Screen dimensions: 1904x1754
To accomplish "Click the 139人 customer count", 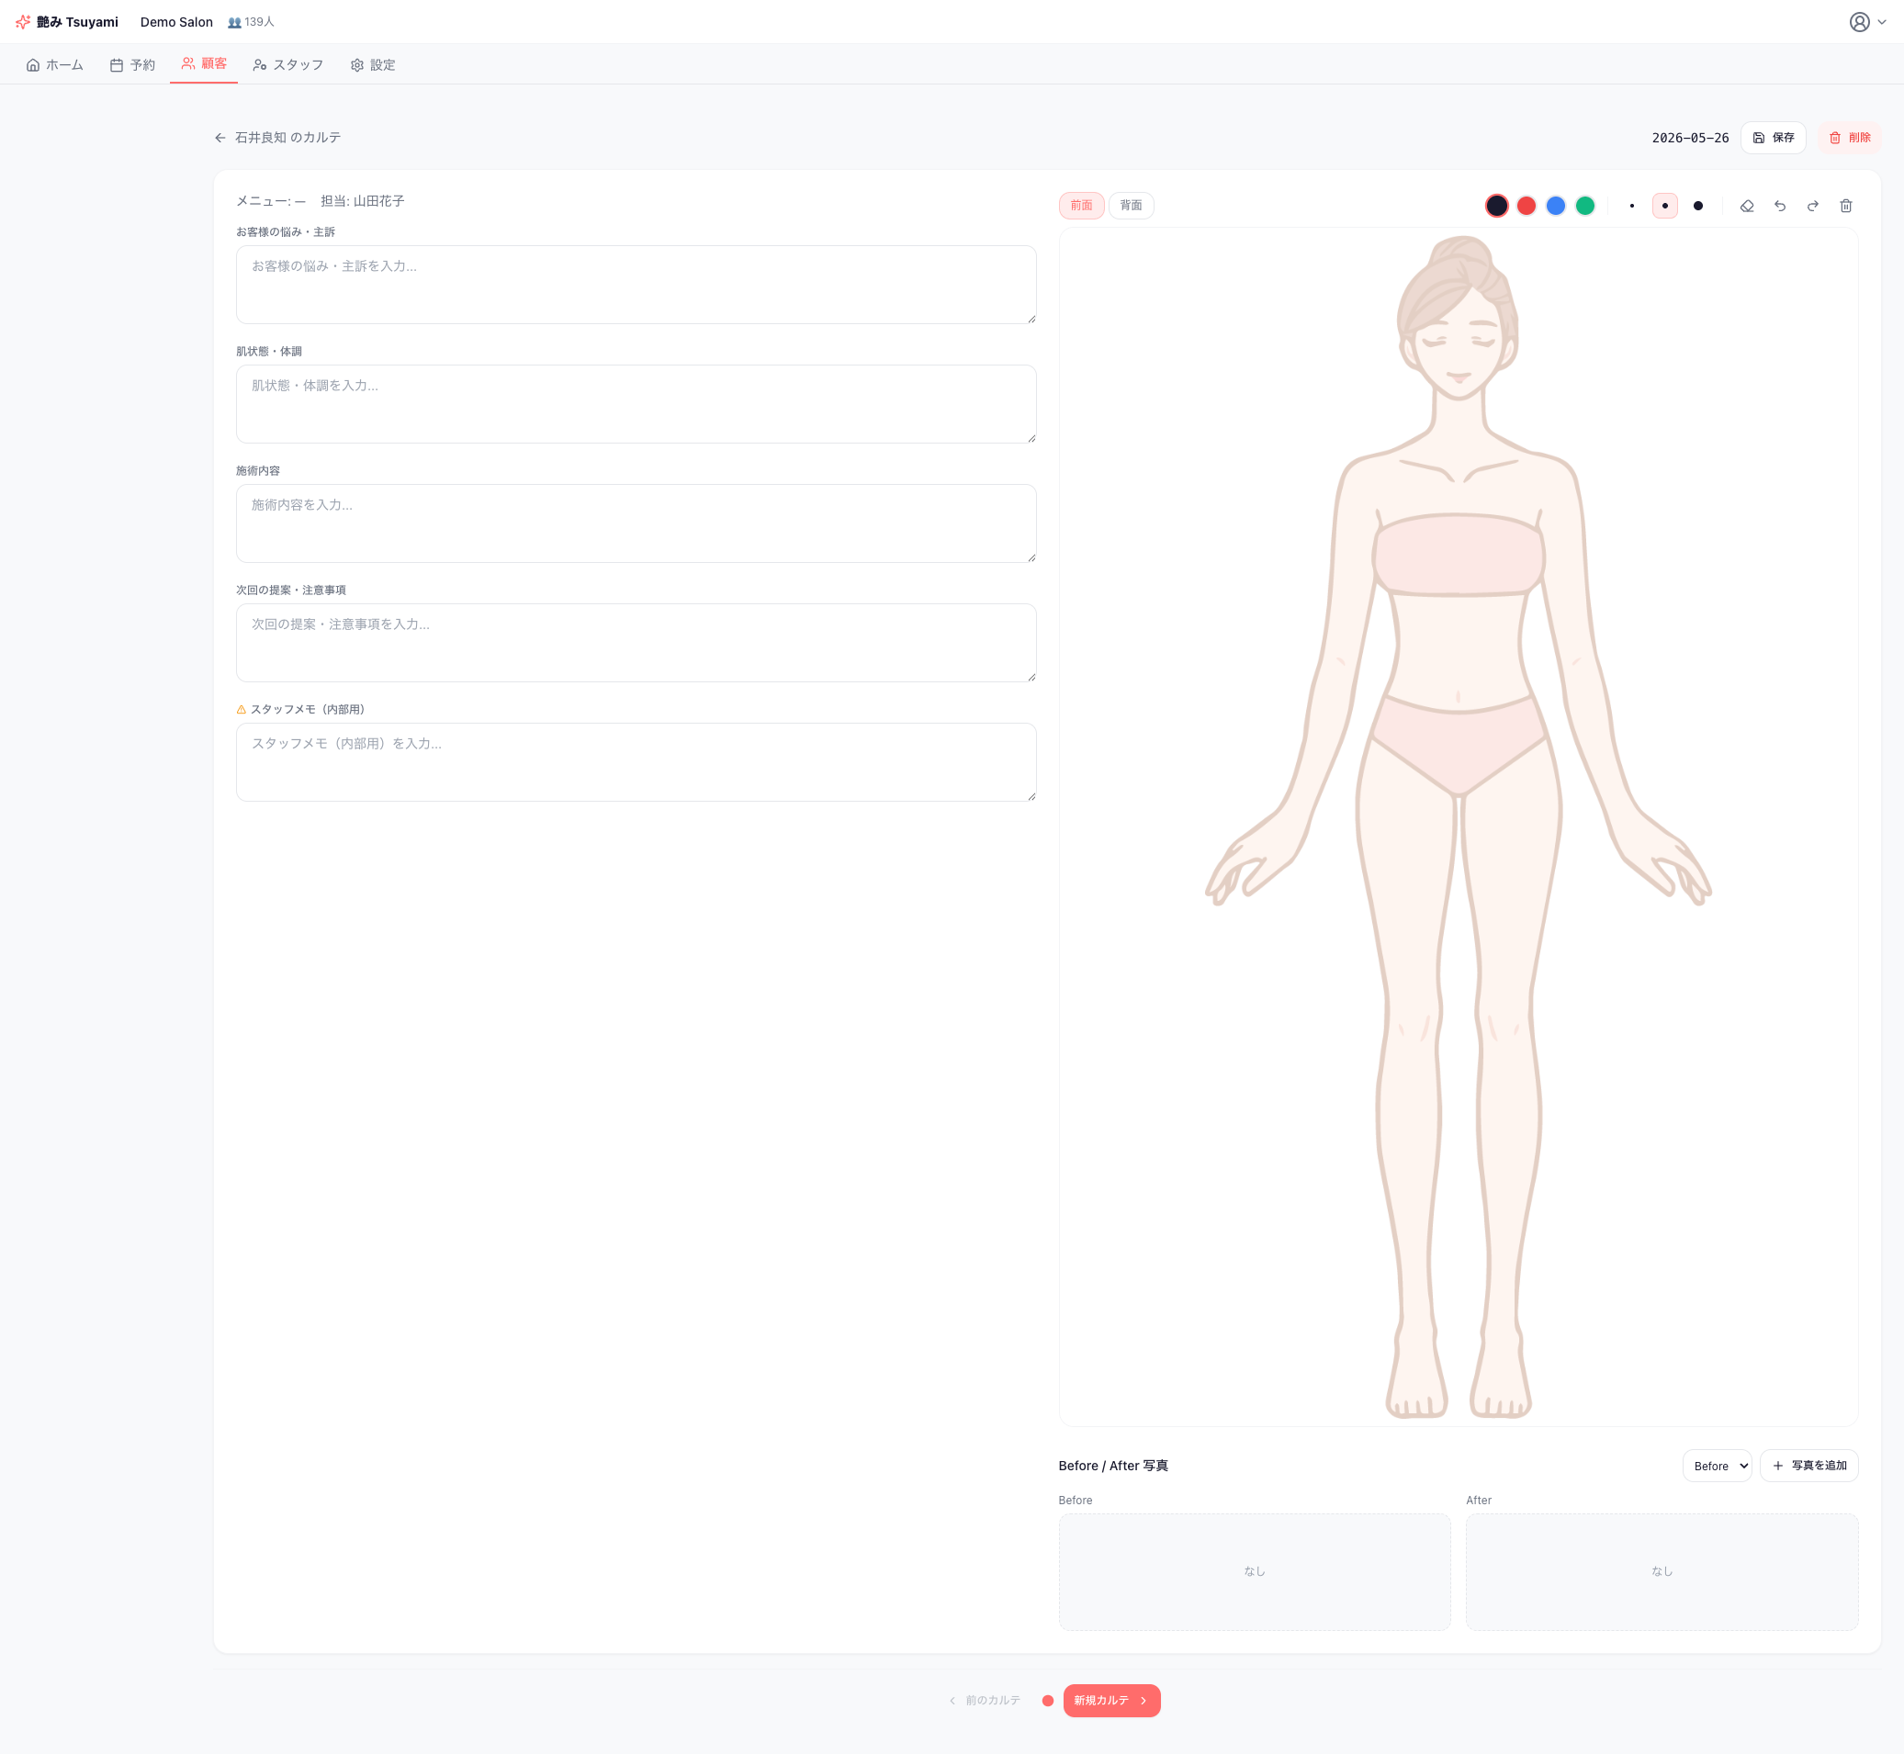I will [252, 22].
